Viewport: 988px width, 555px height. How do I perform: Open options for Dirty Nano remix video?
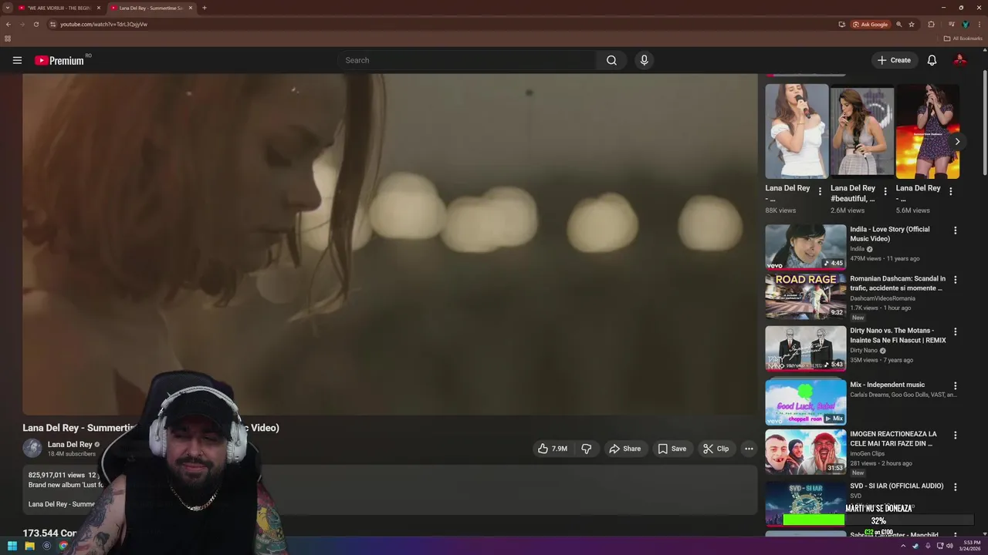click(x=955, y=331)
